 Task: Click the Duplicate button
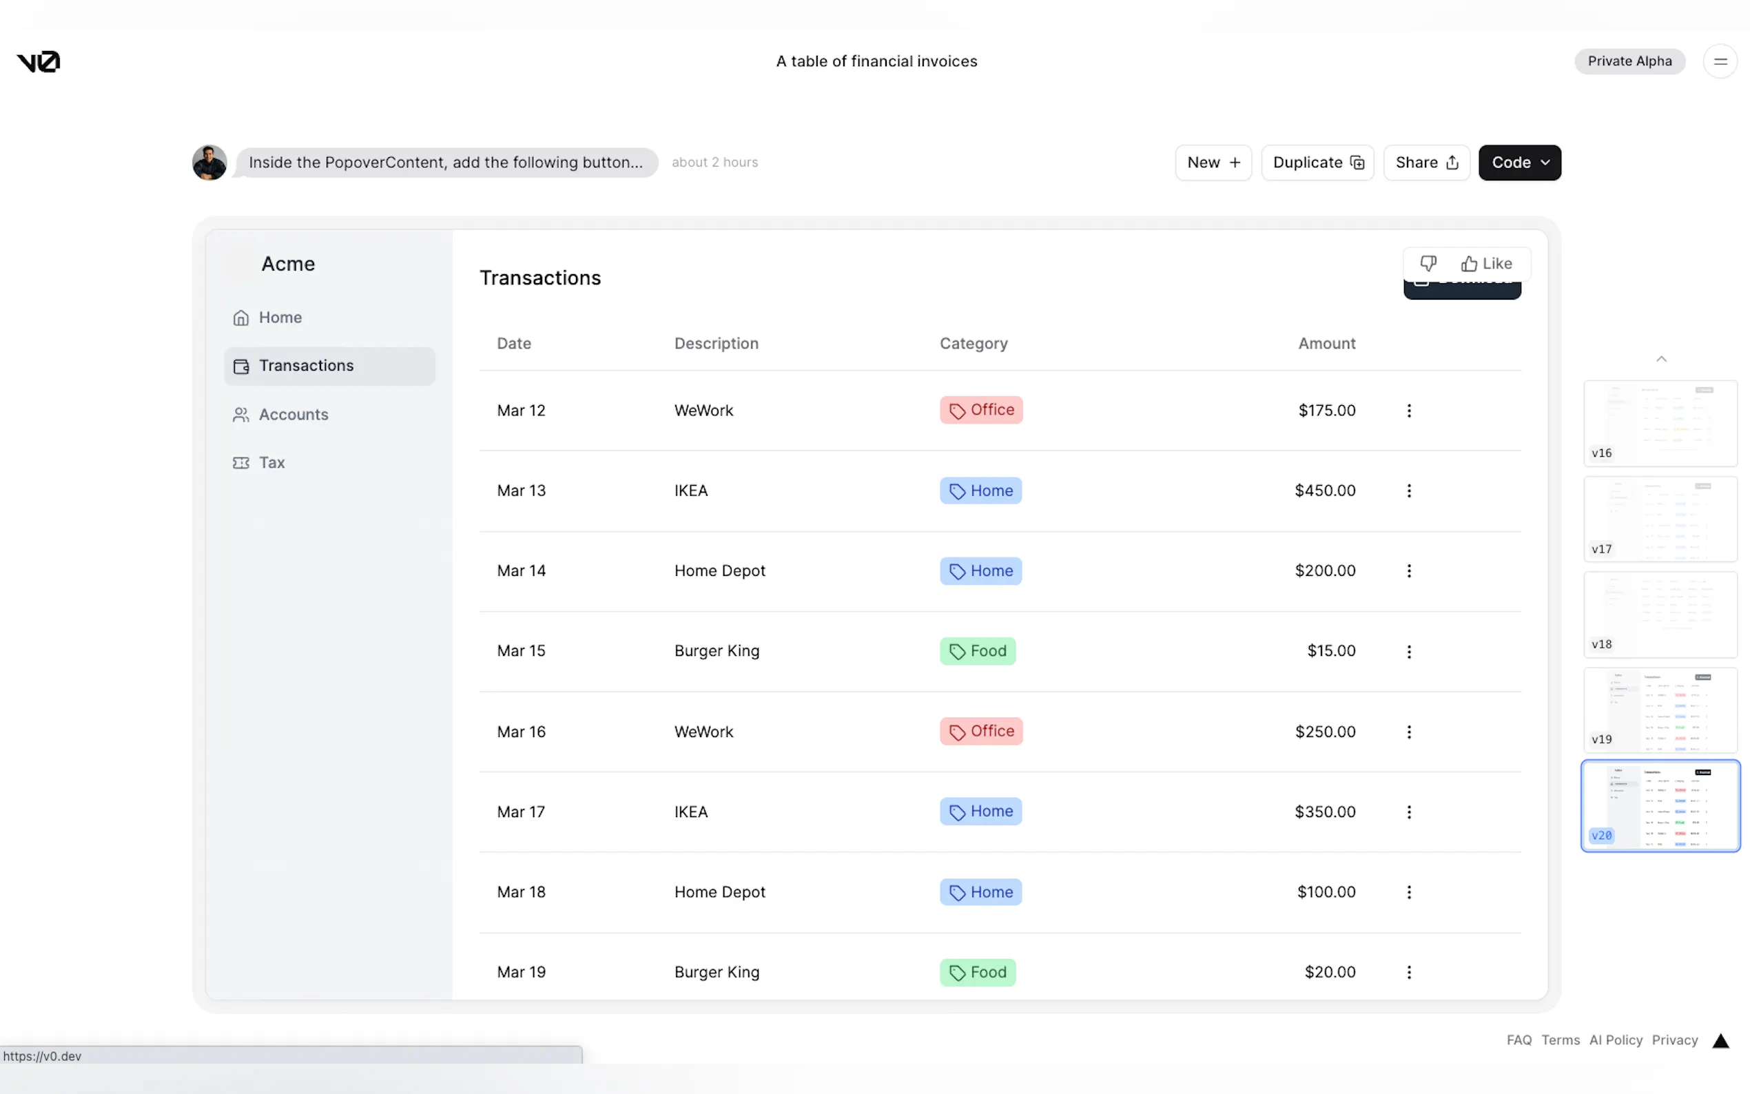pos(1317,163)
